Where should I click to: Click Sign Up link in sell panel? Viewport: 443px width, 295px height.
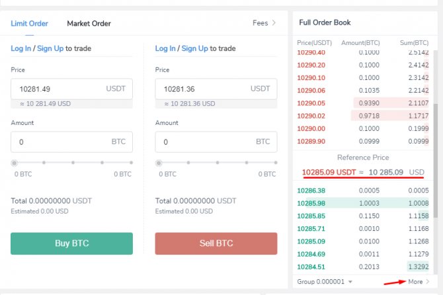click(194, 48)
